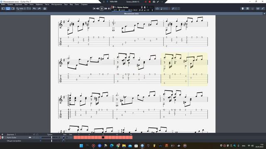
Task: Open the guitar instrument view icon
Action: (x=263, y=8)
